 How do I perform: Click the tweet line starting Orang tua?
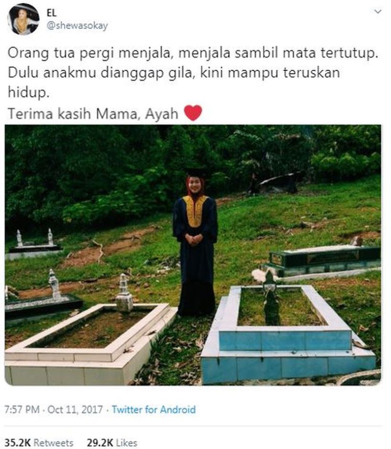click(x=193, y=53)
